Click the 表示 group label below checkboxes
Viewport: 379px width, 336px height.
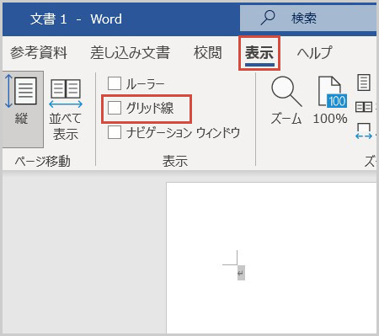click(x=175, y=162)
